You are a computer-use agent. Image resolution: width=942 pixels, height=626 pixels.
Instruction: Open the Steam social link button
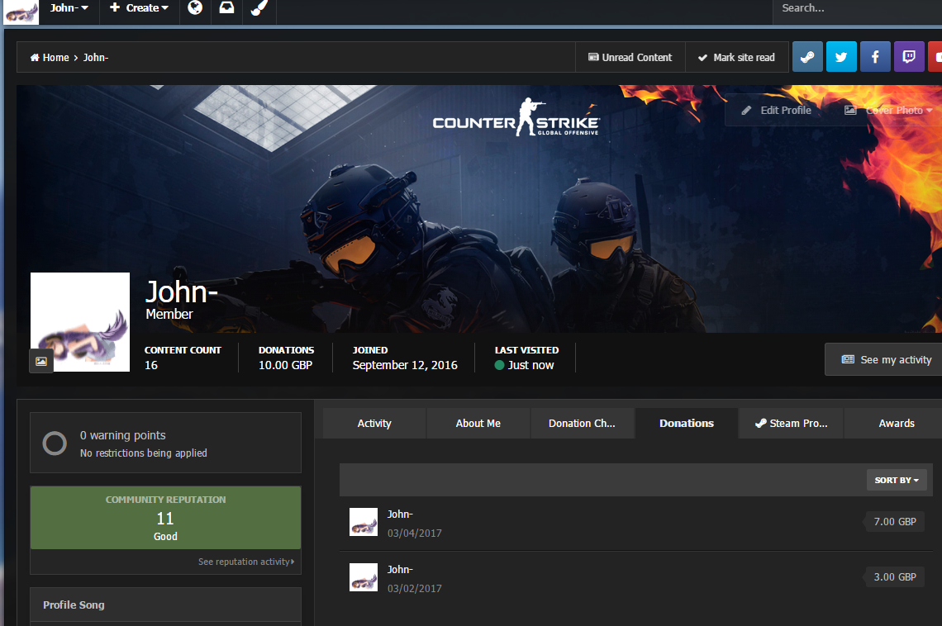coord(807,57)
